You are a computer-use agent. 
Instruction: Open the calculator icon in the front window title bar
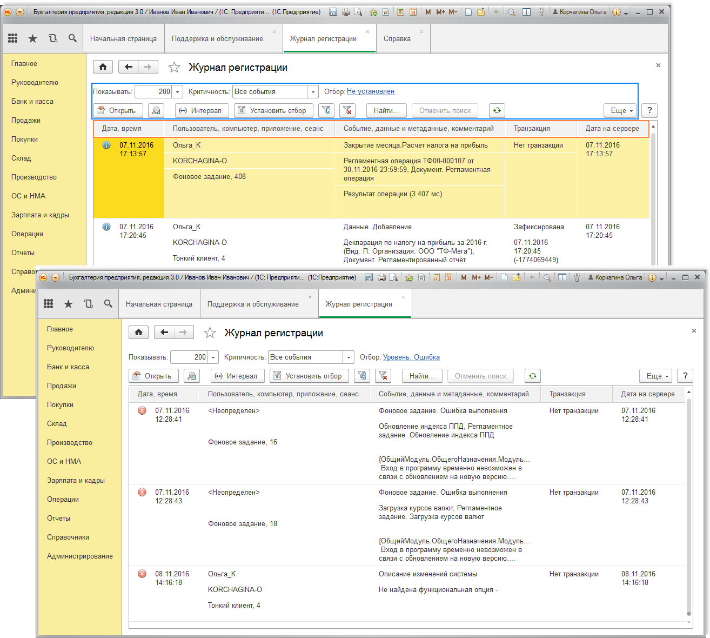coord(436,277)
